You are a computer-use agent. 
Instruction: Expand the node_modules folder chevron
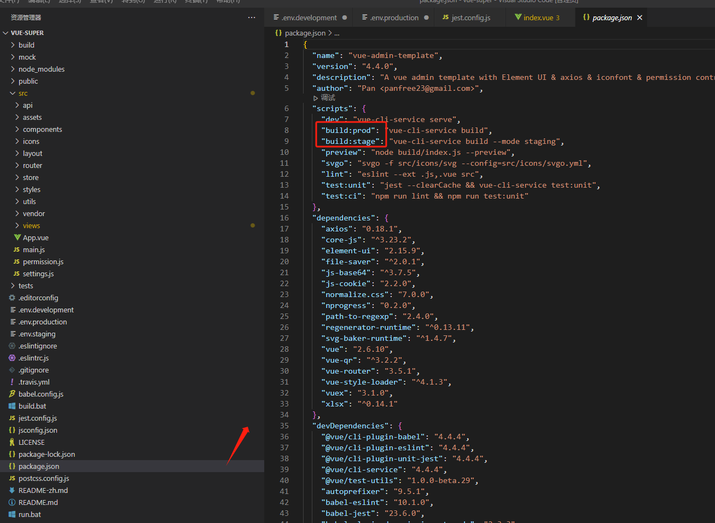click(13, 69)
